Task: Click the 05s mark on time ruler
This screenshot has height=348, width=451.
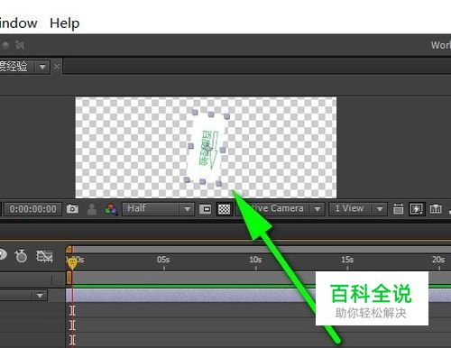Action: click(x=163, y=260)
